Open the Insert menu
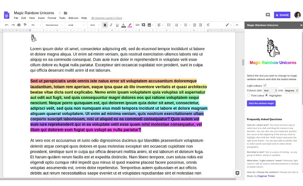Viewport: 303px width, 186px height. click(41, 18)
